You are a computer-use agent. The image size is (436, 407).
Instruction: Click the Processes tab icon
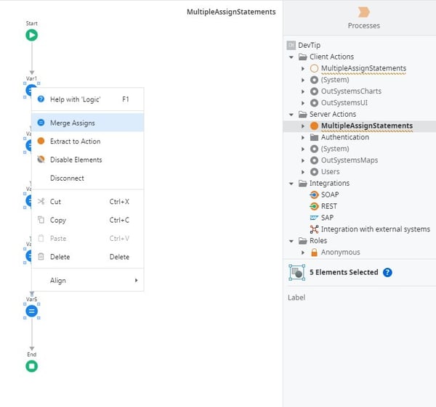point(363,12)
